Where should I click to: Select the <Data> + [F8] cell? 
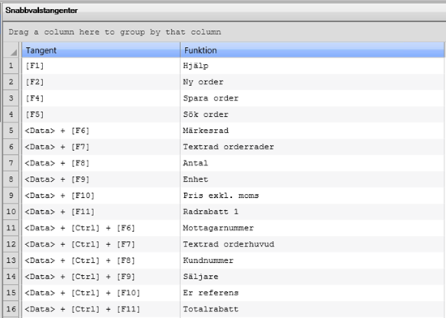point(101,163)
